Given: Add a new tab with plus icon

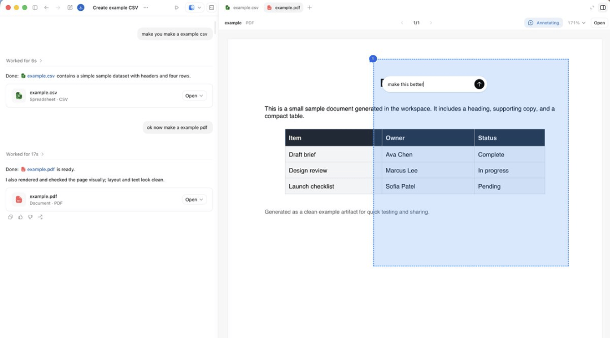Looking at the screenshot, I should coord(310,7).
